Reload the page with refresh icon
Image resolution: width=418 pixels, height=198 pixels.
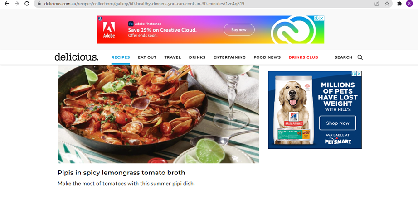click(x=27, y=4)
